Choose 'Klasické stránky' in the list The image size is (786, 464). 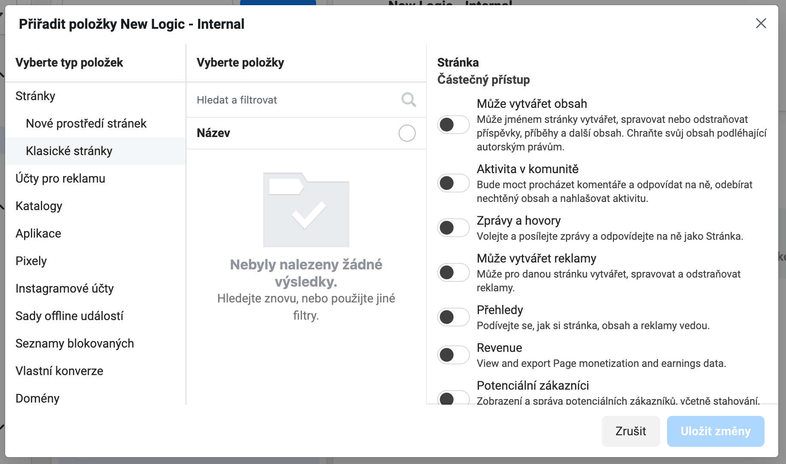[x=69, y=151]
